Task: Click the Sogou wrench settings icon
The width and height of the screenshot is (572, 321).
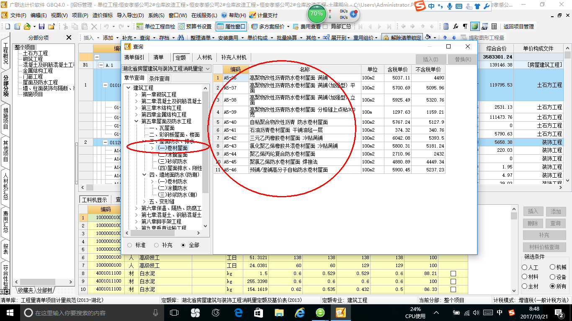Action: click(x=486, y=6)
